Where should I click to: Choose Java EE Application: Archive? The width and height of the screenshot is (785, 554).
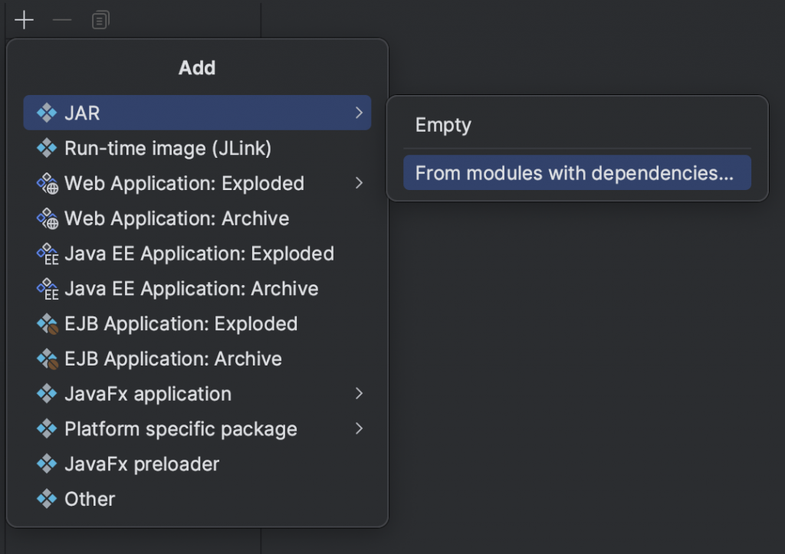pos(191,289)
